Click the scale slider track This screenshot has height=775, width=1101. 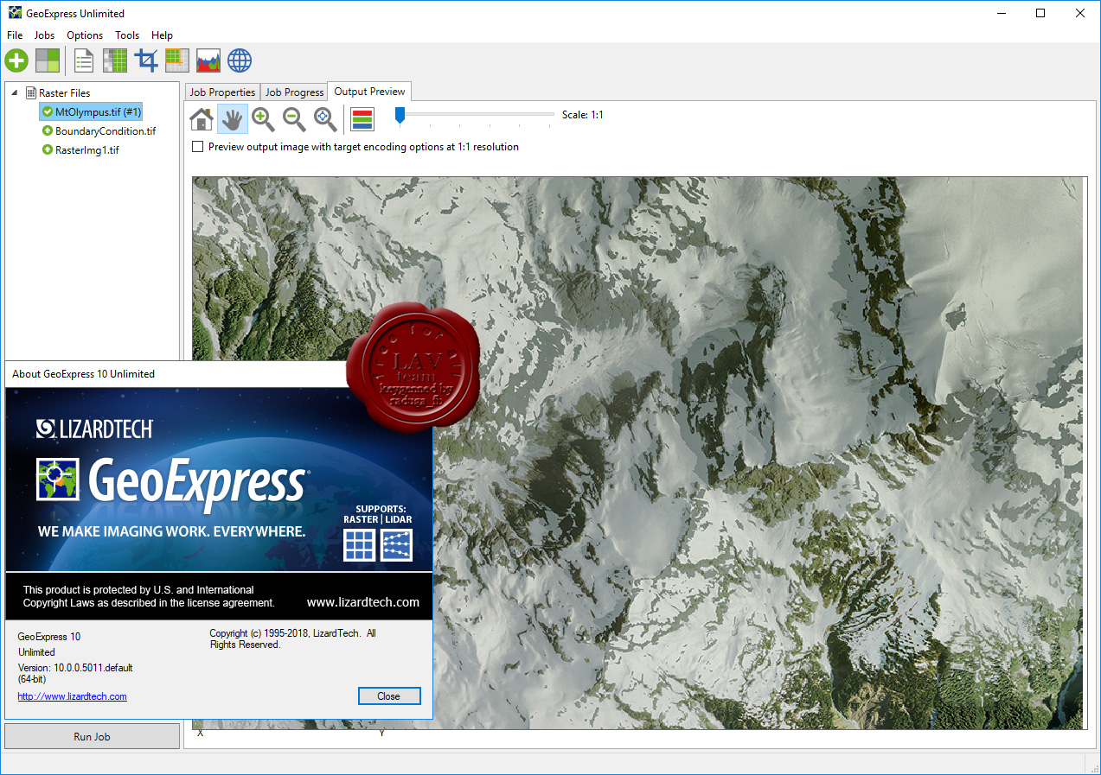(474, 114)
